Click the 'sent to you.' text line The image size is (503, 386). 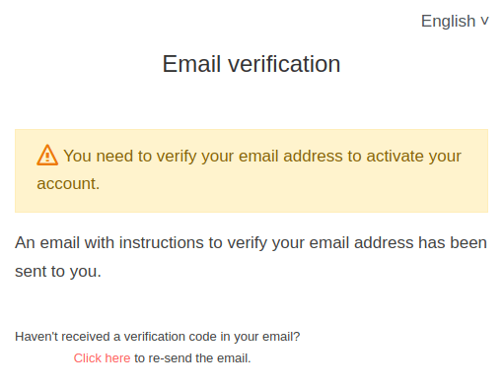[x=58, y=272]
